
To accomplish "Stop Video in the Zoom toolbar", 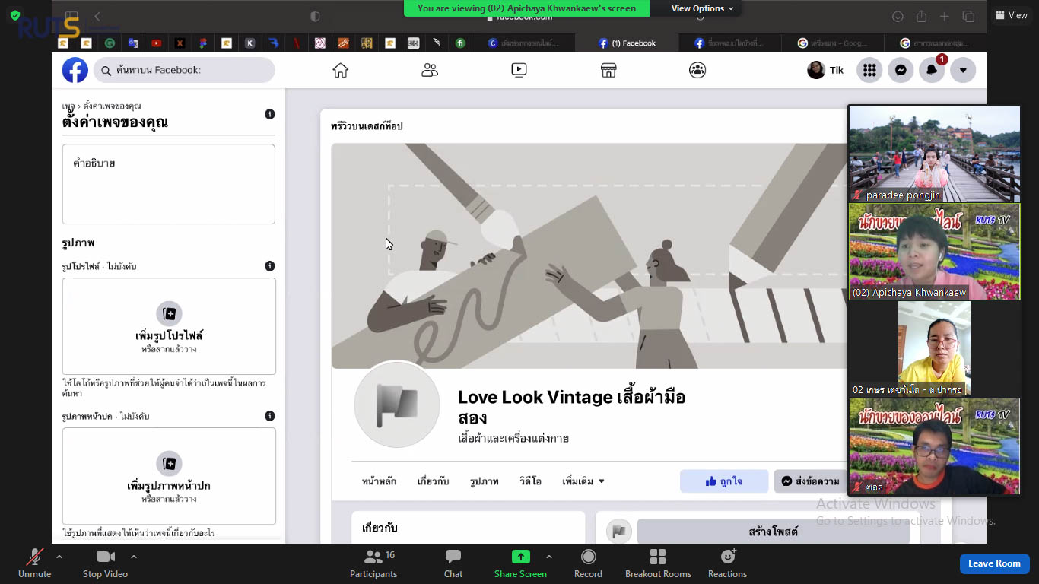I will point(105,564).
